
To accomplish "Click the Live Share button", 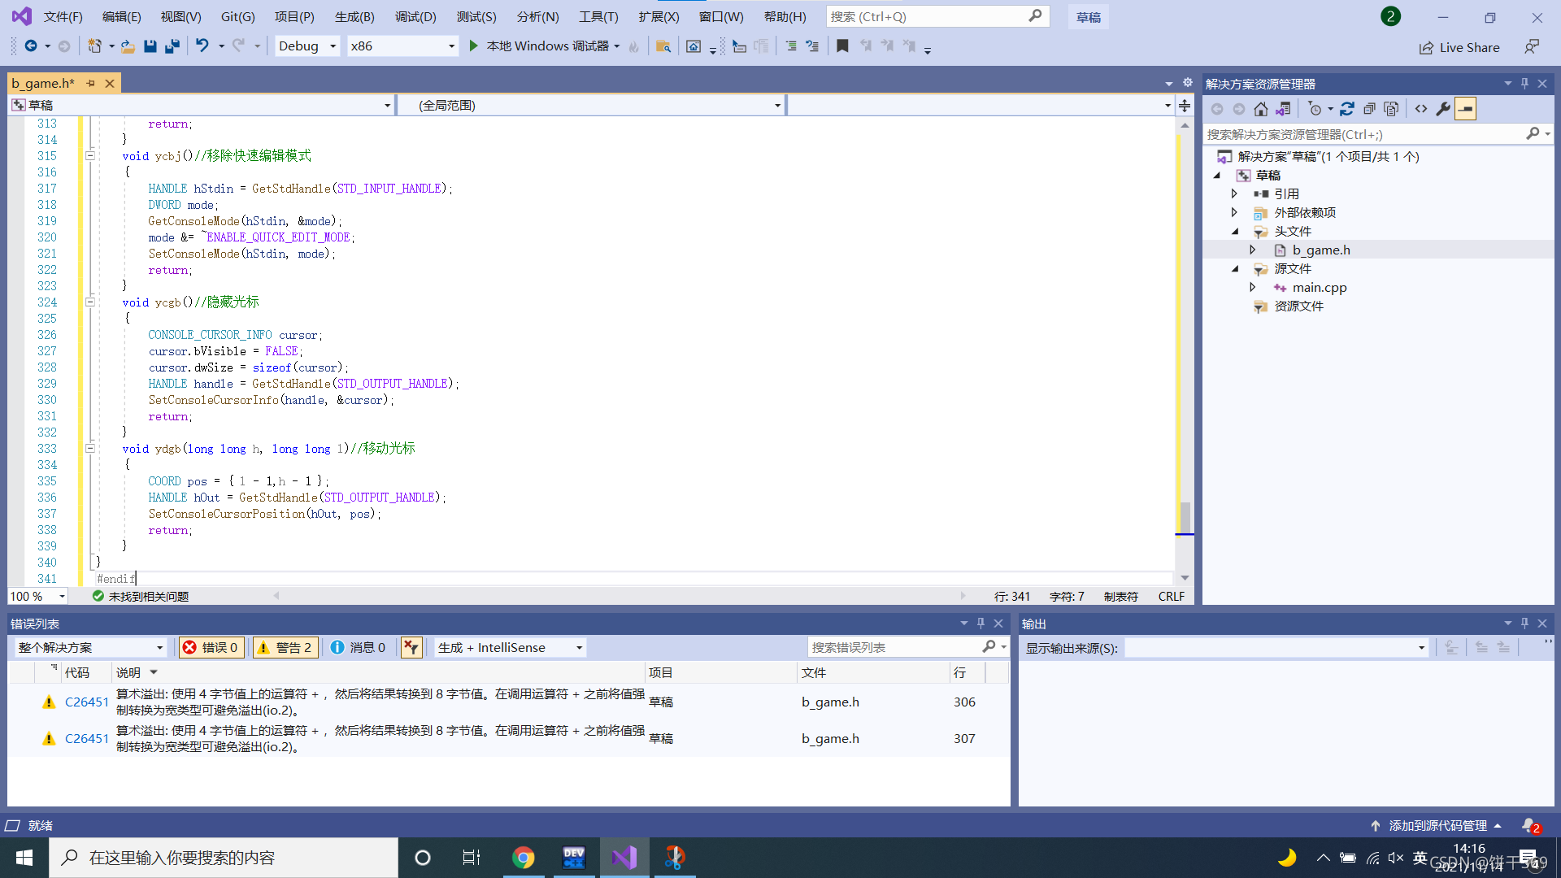I will [x=1459, y=47].
